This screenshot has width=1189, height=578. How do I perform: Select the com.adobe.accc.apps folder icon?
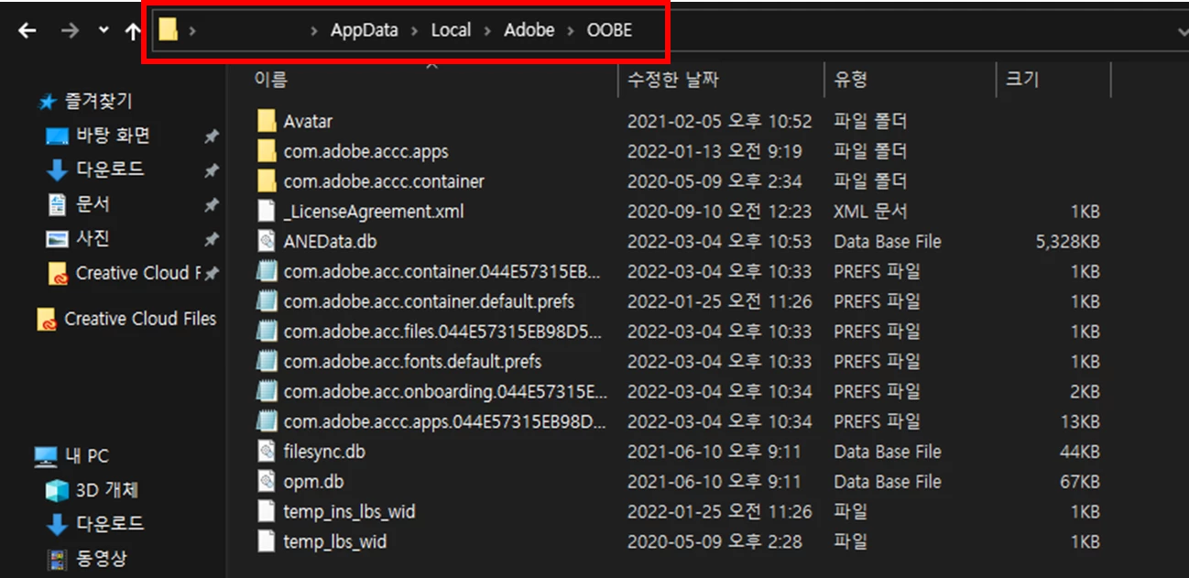[267, 151]
